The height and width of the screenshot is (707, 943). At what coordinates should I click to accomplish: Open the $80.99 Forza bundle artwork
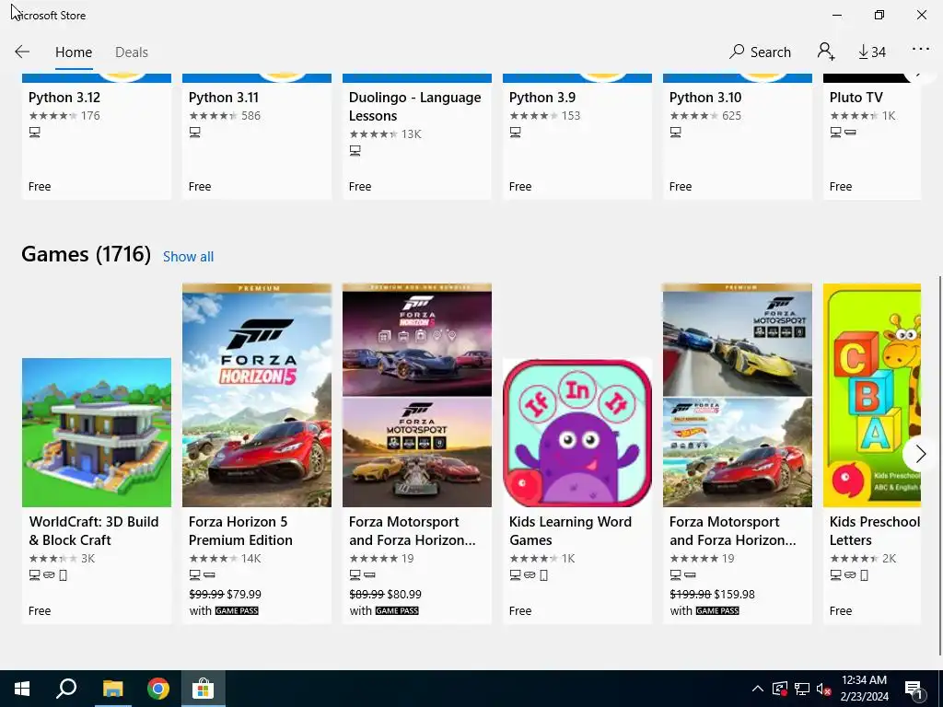417,395
